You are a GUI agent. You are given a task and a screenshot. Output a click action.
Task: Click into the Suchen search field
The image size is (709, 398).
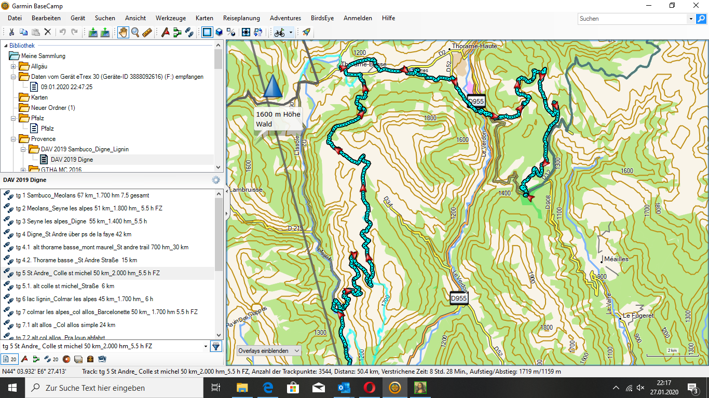(x=633, y=19)
